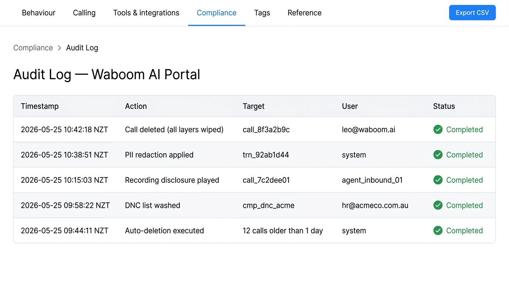Screen dimensions: 509x284
Task: Click user leo@waboom.ai
Action: click(368, 129)
